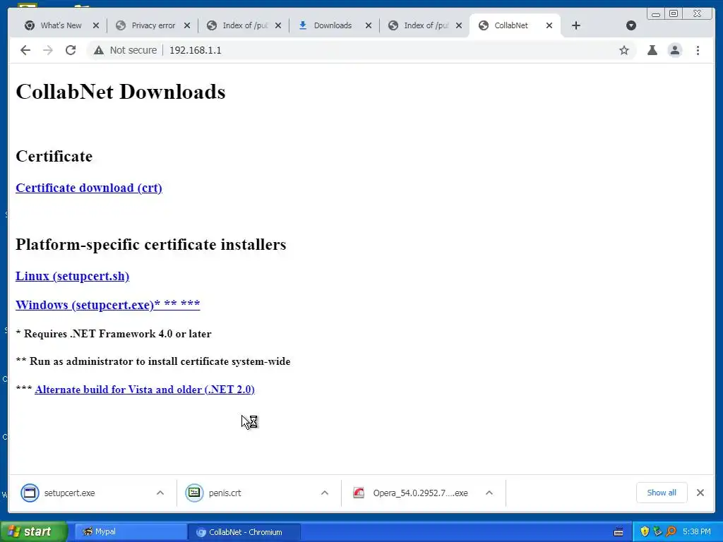Viewport: 723px width, 542px height.
Task: Close the first Index of /pub tab
Action: 278,25
